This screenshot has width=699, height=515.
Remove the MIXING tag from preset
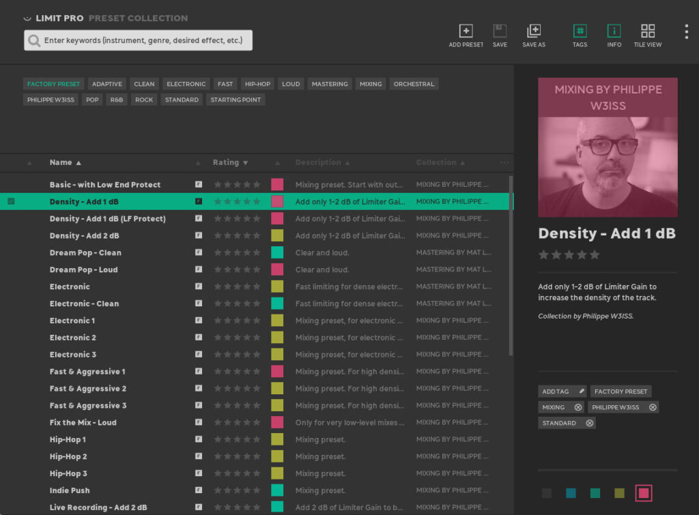click(x=578, y=407)
